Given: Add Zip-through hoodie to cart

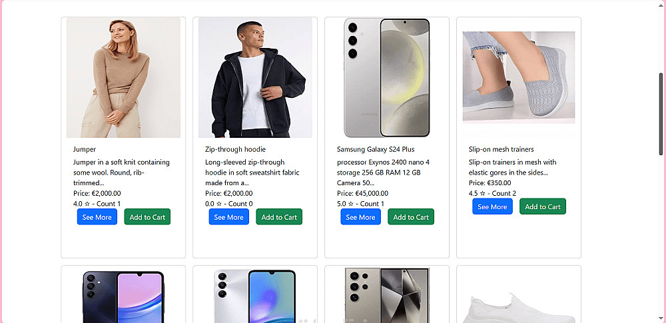Looking at the screenshot, I should [279, 217].
